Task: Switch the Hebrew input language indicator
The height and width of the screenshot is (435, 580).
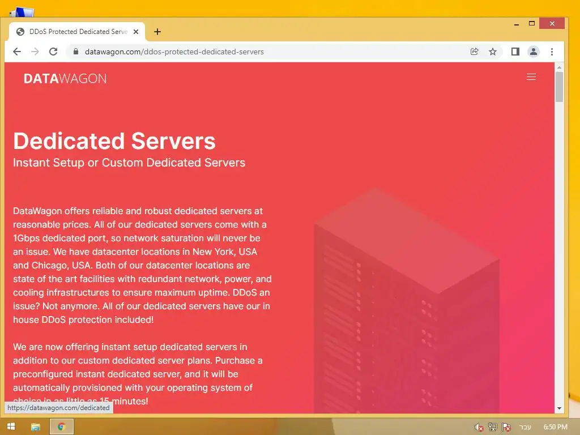Action: (525, 427)
